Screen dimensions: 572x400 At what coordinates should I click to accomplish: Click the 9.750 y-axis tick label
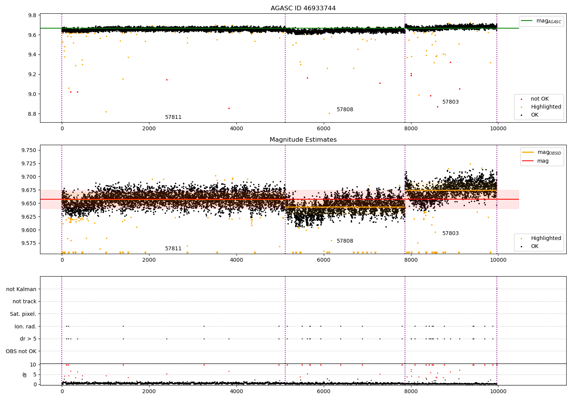[x=29, y=150]
